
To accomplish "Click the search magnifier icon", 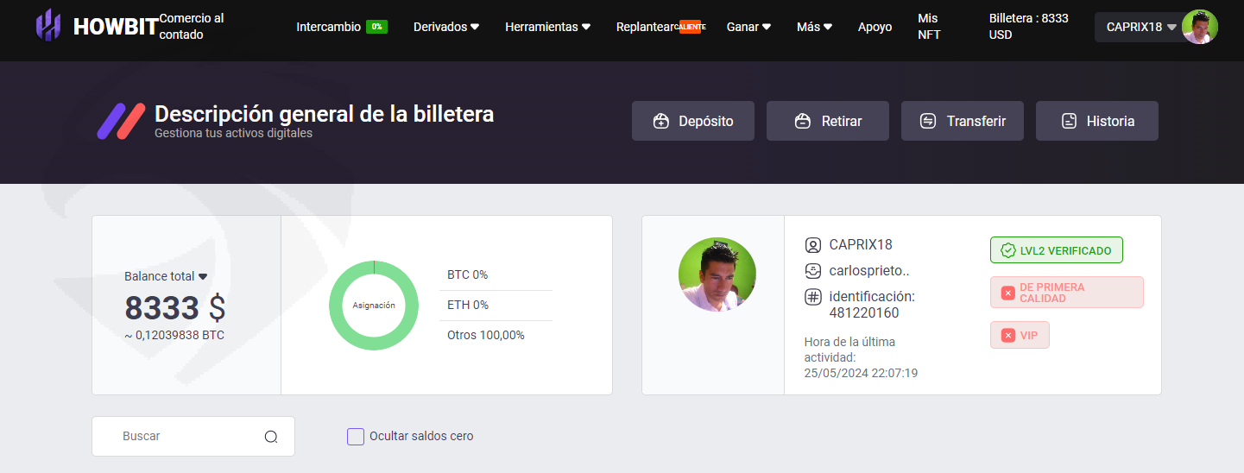I will [271, 437].
